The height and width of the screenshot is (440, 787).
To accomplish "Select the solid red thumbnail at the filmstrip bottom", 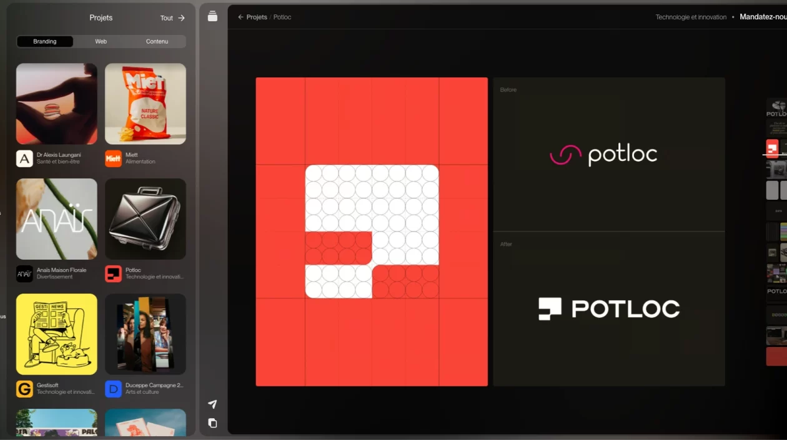I will tap(776, 356).
